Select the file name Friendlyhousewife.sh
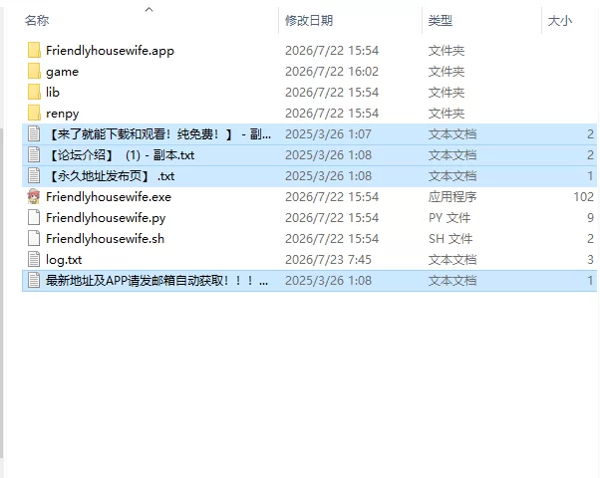The width and height of the screenshot is (600, 478). pos(106,239)
